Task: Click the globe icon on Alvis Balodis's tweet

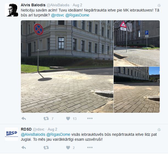Action: click(x=159, y=5)
